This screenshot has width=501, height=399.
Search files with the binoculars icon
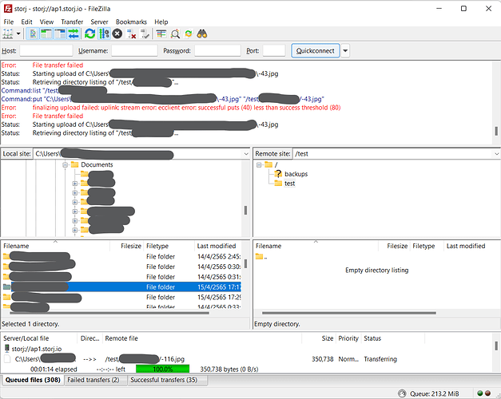(202, 34)
